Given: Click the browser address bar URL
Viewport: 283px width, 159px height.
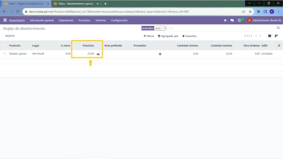Looking at the screenshot, I should point(109,12).
